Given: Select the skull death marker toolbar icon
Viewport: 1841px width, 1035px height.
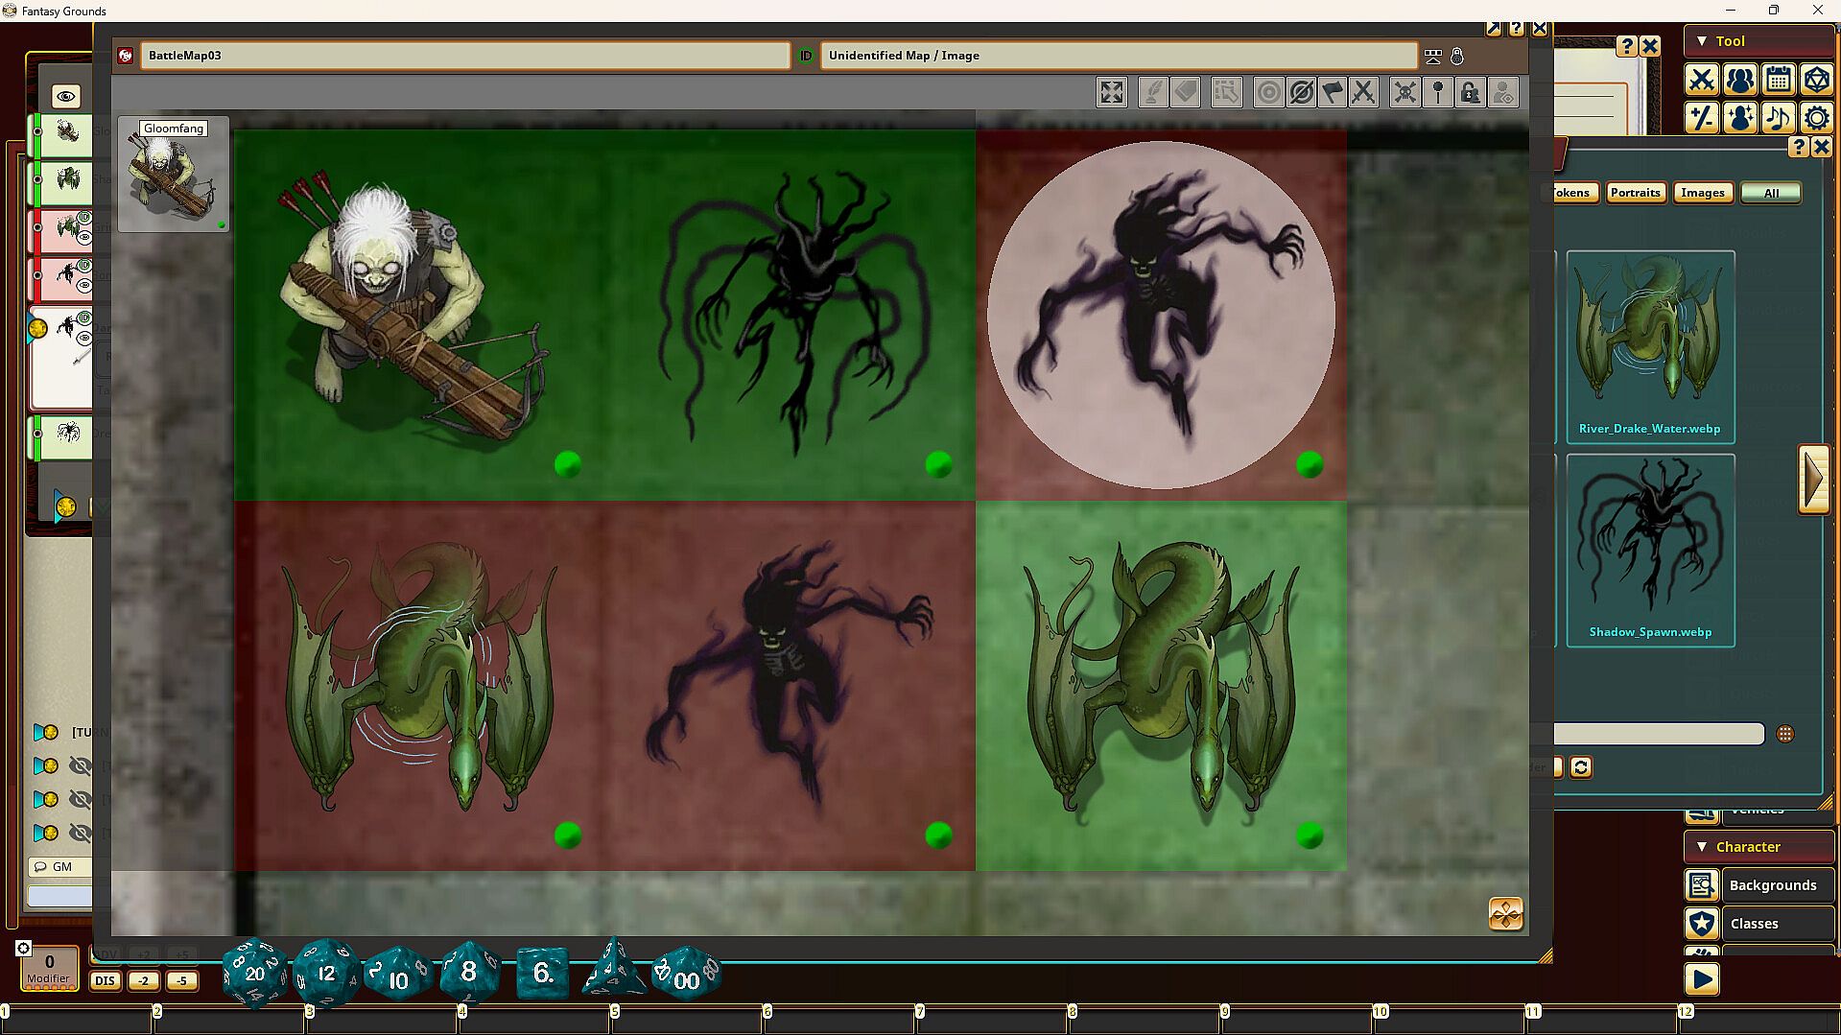Looking at the screenshot, I should click(x=1404, y=93).
